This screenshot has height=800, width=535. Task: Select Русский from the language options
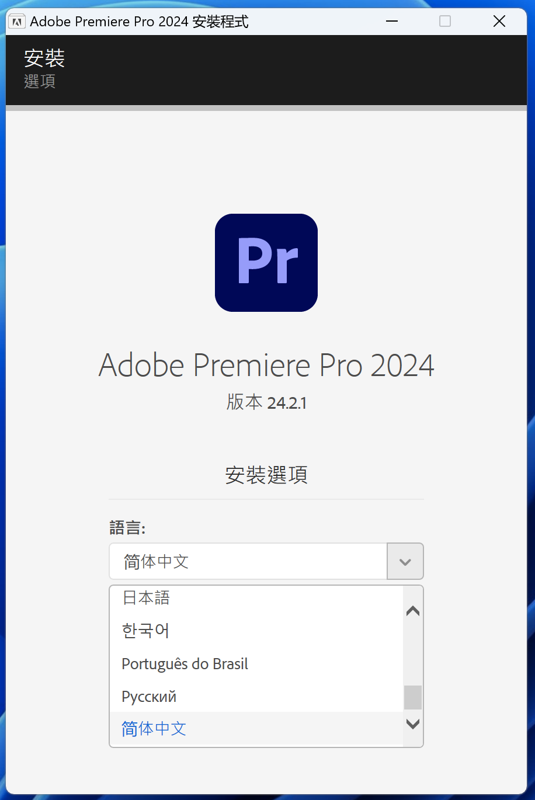pyautogui.click(x=149, y=697)
